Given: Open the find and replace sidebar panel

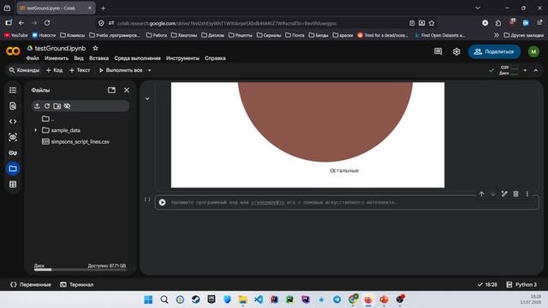Looking at the screenshot, I should tap(13, 106).
